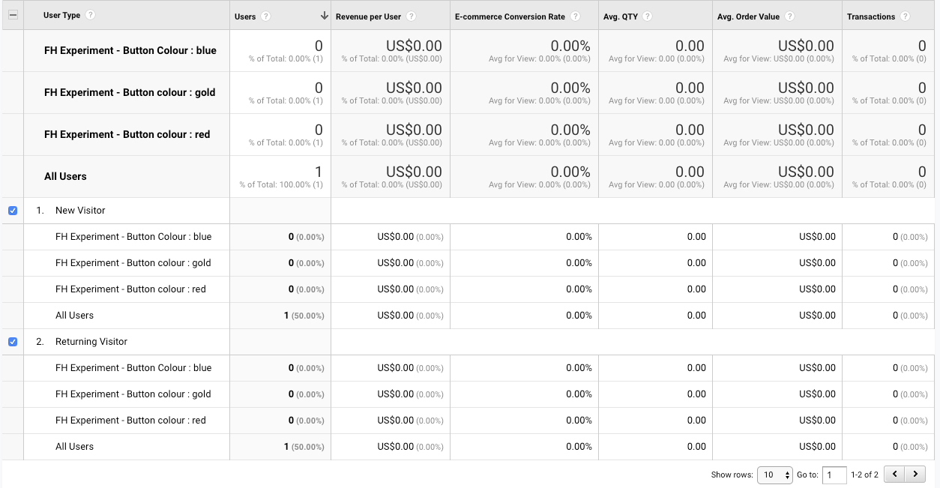This screenshot has height=488, width=940.
Task: Uncheck the Returning Visitor row checkbox
Action: click(x=13, y=342)
